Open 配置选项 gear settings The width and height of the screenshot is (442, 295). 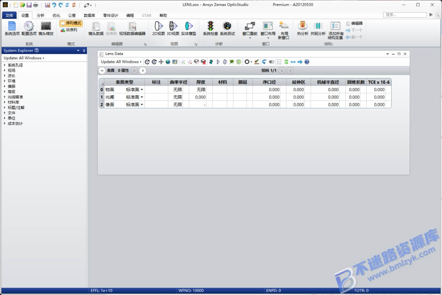coord(29,28)
